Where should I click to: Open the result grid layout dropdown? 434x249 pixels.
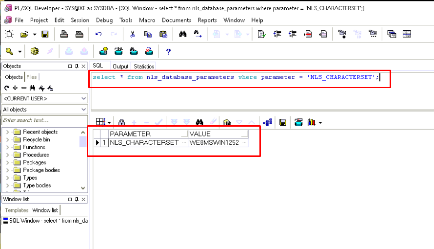coord(109,123)
